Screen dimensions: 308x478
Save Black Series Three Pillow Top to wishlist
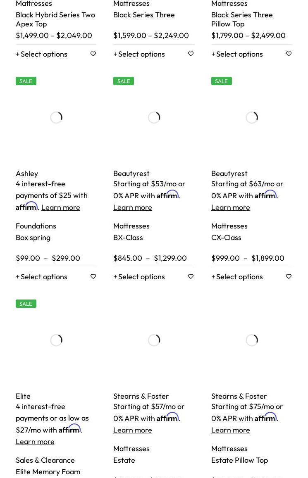(x=289, y=54)
